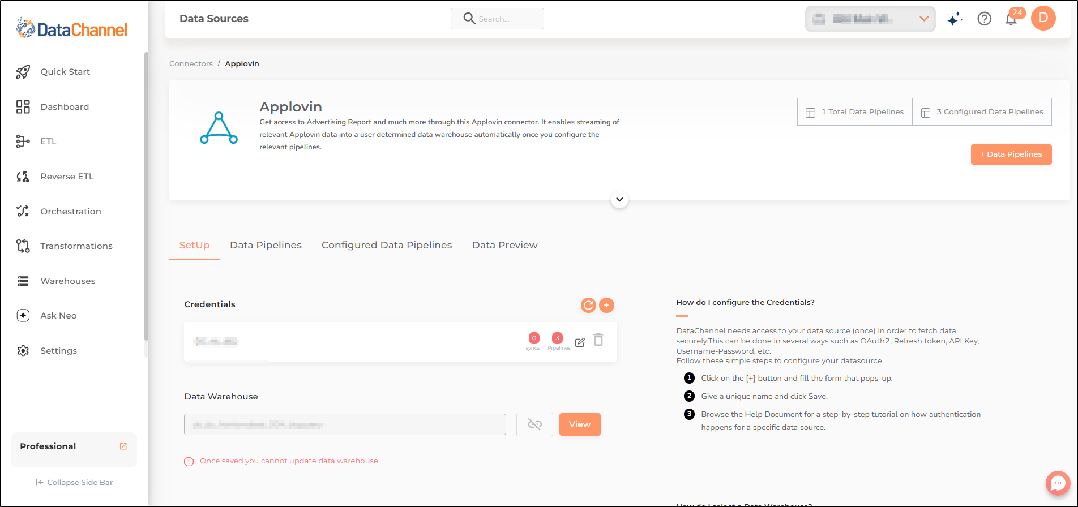This screenshot has height=507, width=1078.
Task: Click 3 Configured Data Pipelines box
Action: (982, 112)
